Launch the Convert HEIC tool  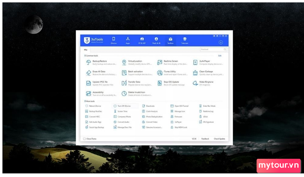[x=93, y=117]
